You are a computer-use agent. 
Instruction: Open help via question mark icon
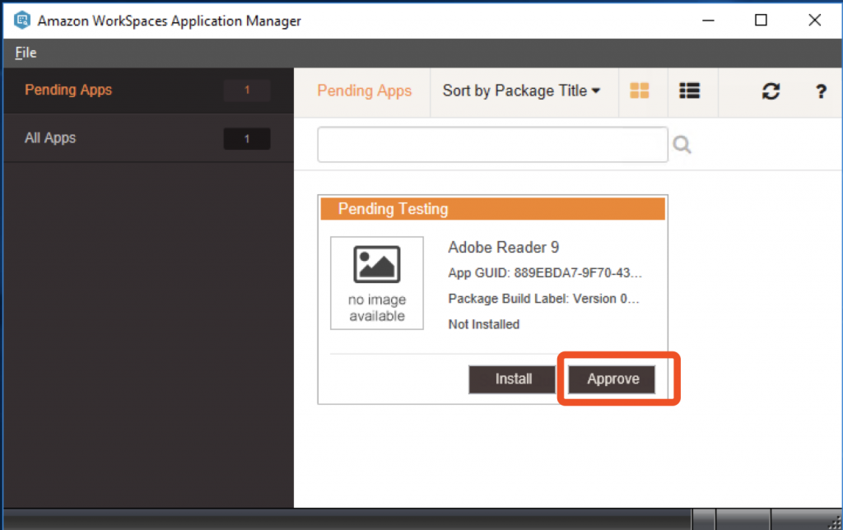[821, 91]
